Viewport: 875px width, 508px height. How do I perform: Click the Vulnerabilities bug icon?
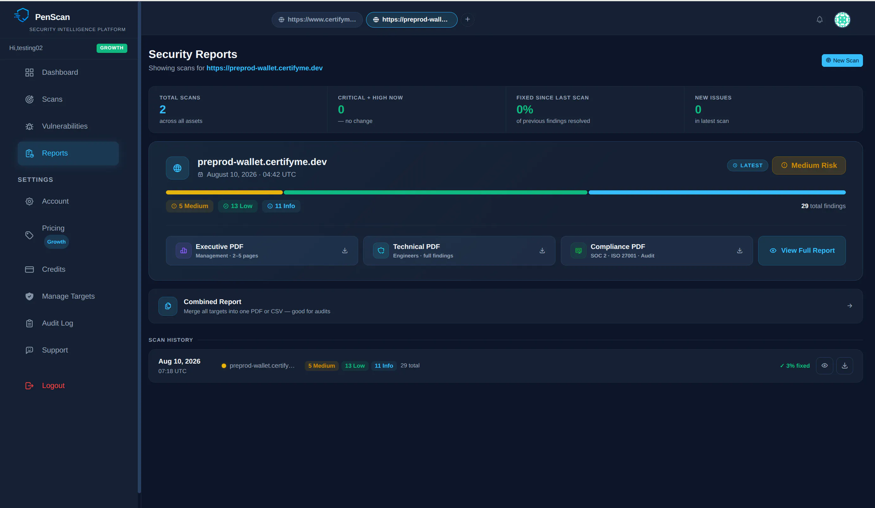pyautogui.click(x=29, y=126)
